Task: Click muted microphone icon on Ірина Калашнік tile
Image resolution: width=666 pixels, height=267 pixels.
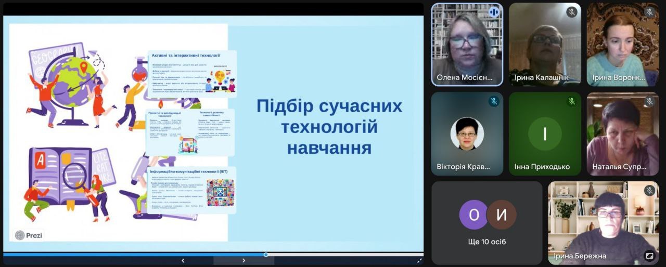Action: coord(571,12)
